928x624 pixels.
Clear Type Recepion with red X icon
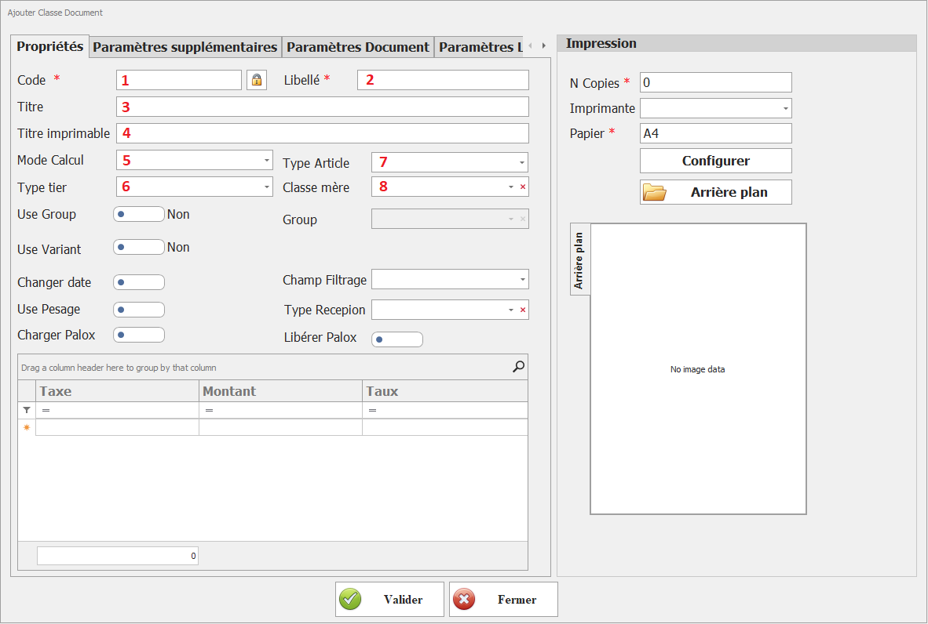pos(523,310)
